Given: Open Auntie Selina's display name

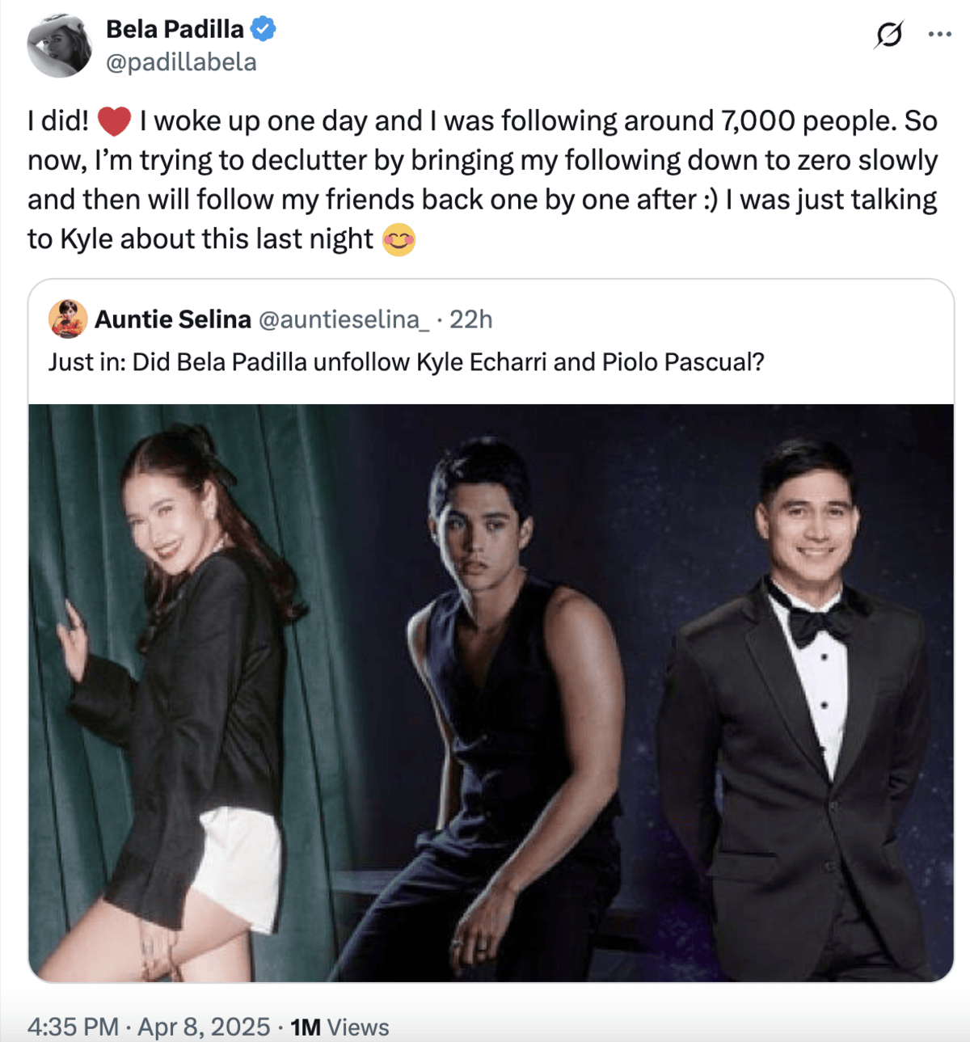Looking at the screenshot, I should (173, 319).
